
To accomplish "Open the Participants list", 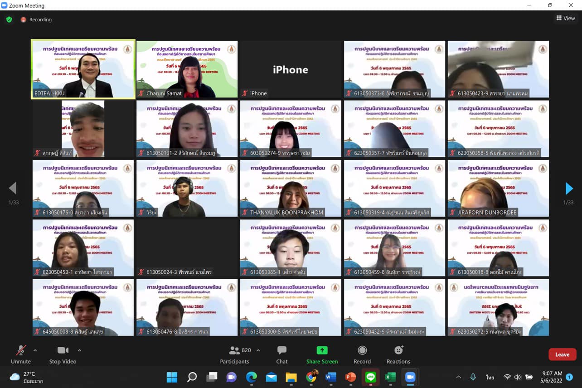I will coord(234,354).
